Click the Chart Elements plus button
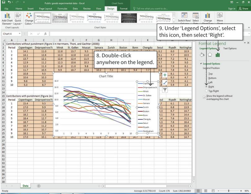Screen dimensions: 251x194 pos(165,75)
